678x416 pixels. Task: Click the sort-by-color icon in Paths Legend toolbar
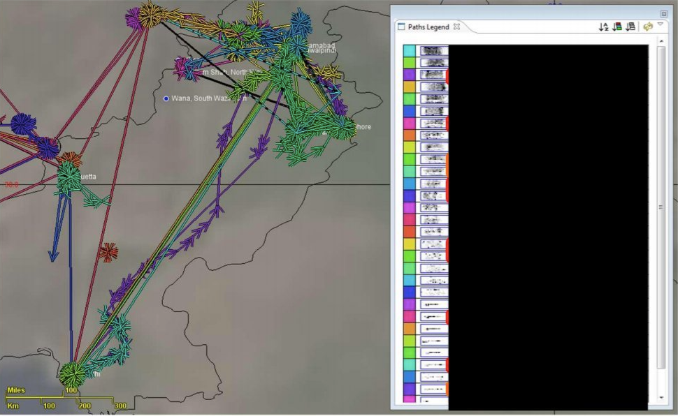616,27
